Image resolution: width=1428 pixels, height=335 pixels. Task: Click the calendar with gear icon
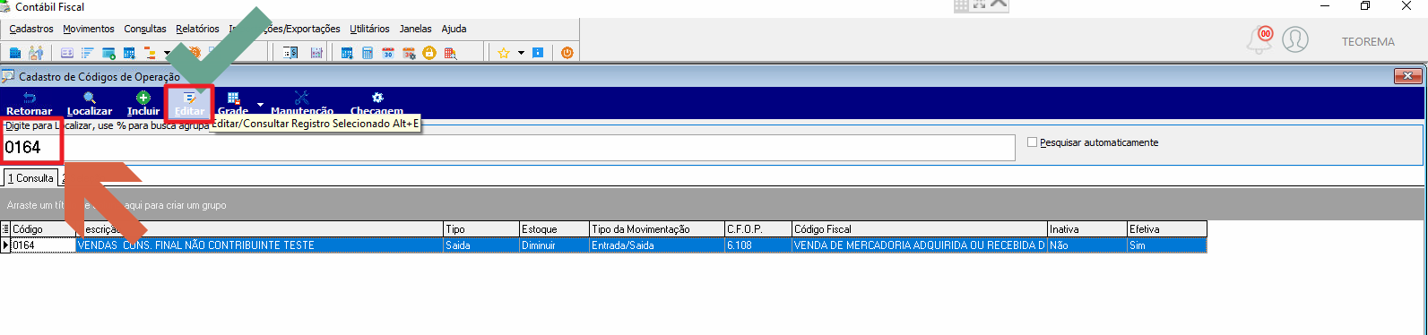pos(409,53)
